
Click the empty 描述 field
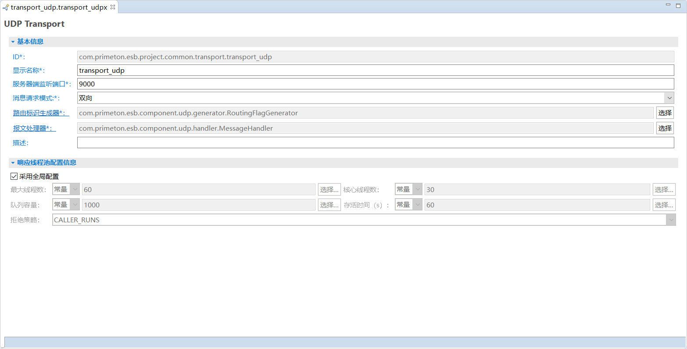[x=375, y=142]
